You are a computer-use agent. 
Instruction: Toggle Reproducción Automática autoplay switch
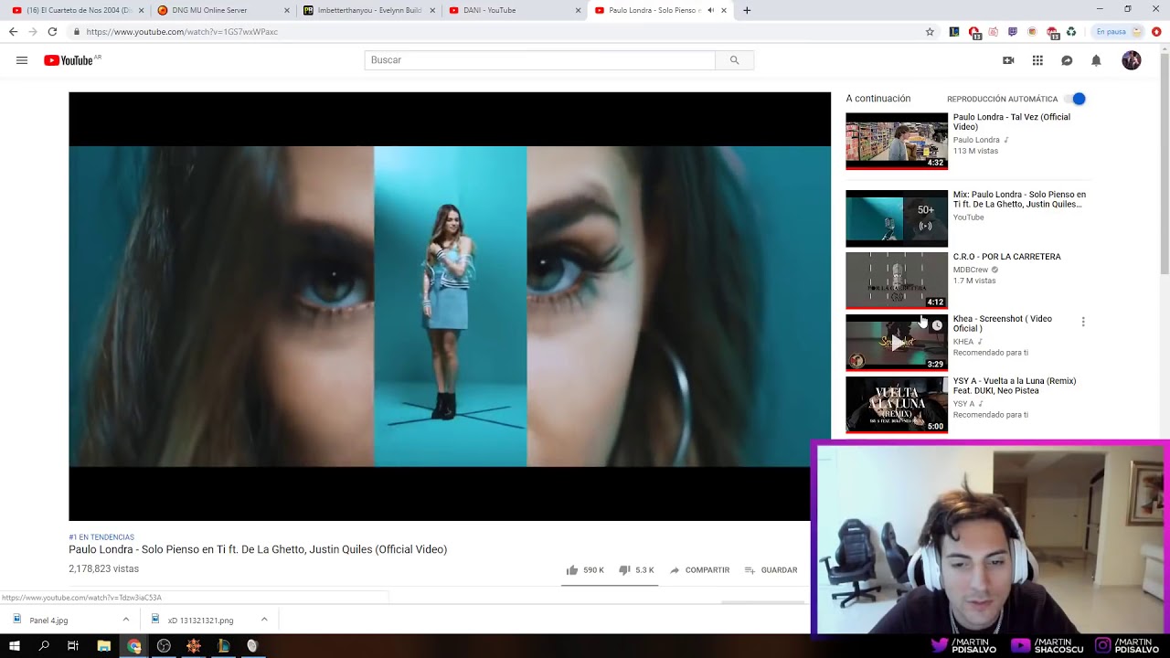(x=1077, y=99)
